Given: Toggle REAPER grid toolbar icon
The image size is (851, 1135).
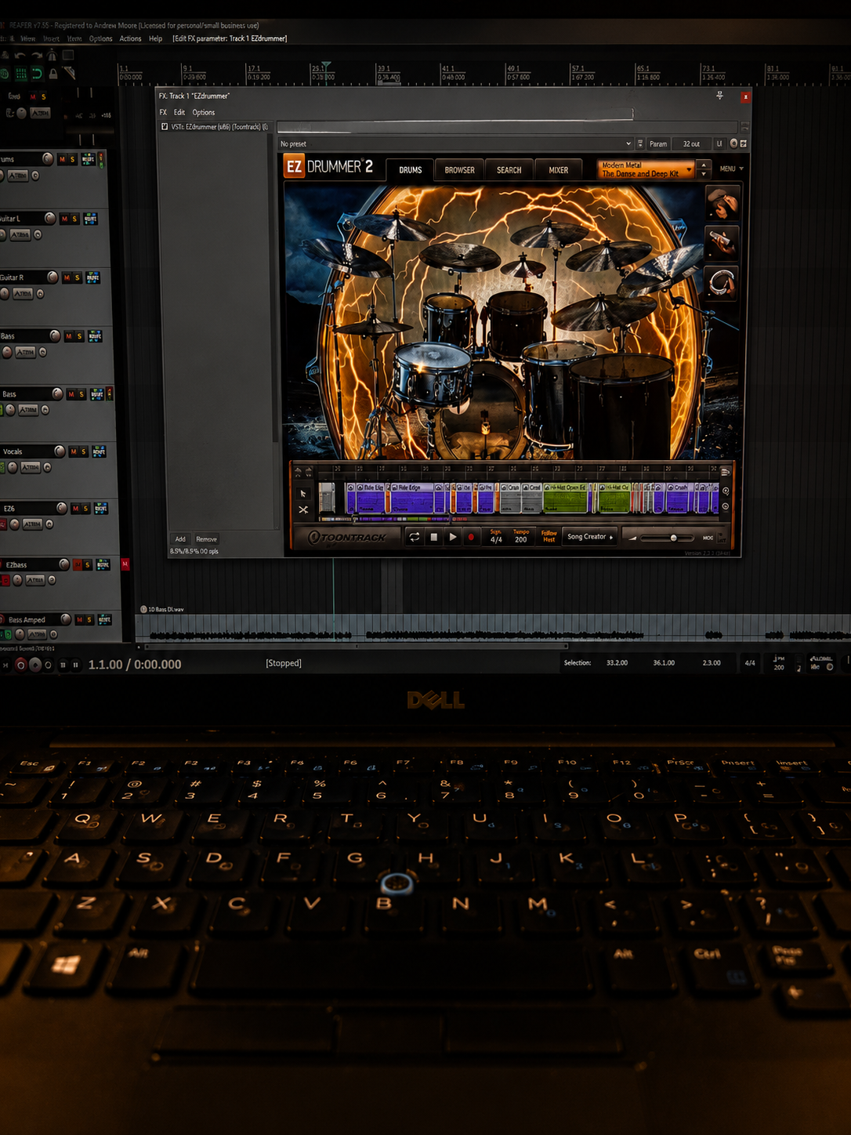Looking at the screenshot, I should click(x=21, y=74).
